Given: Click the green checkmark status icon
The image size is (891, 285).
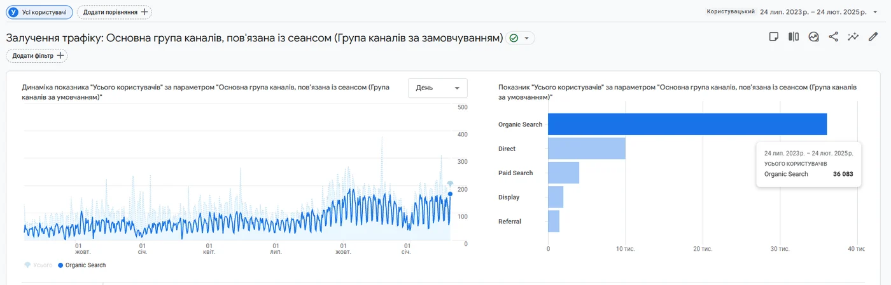Looking at the screenshot, I should (514, 38).
